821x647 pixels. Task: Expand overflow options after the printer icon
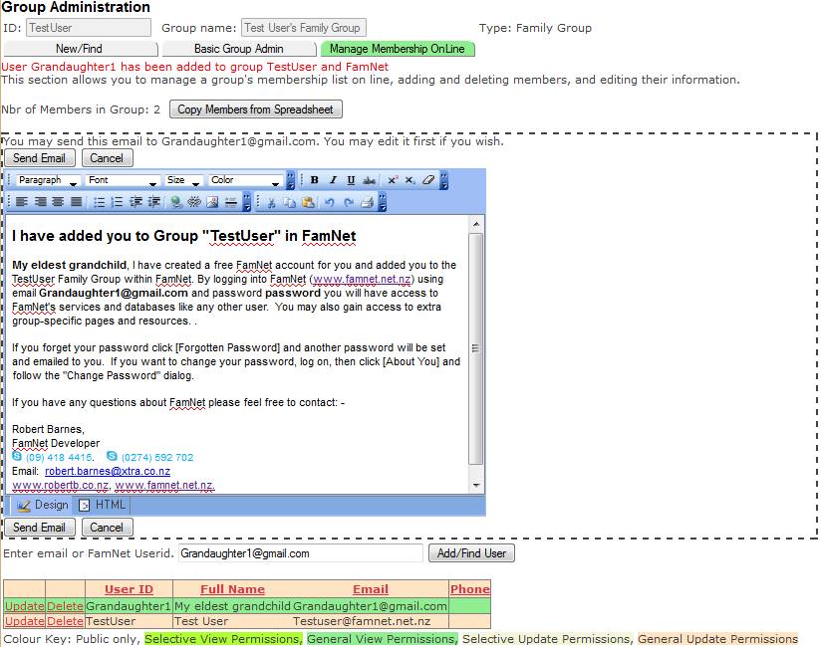[x=383, y=202]
